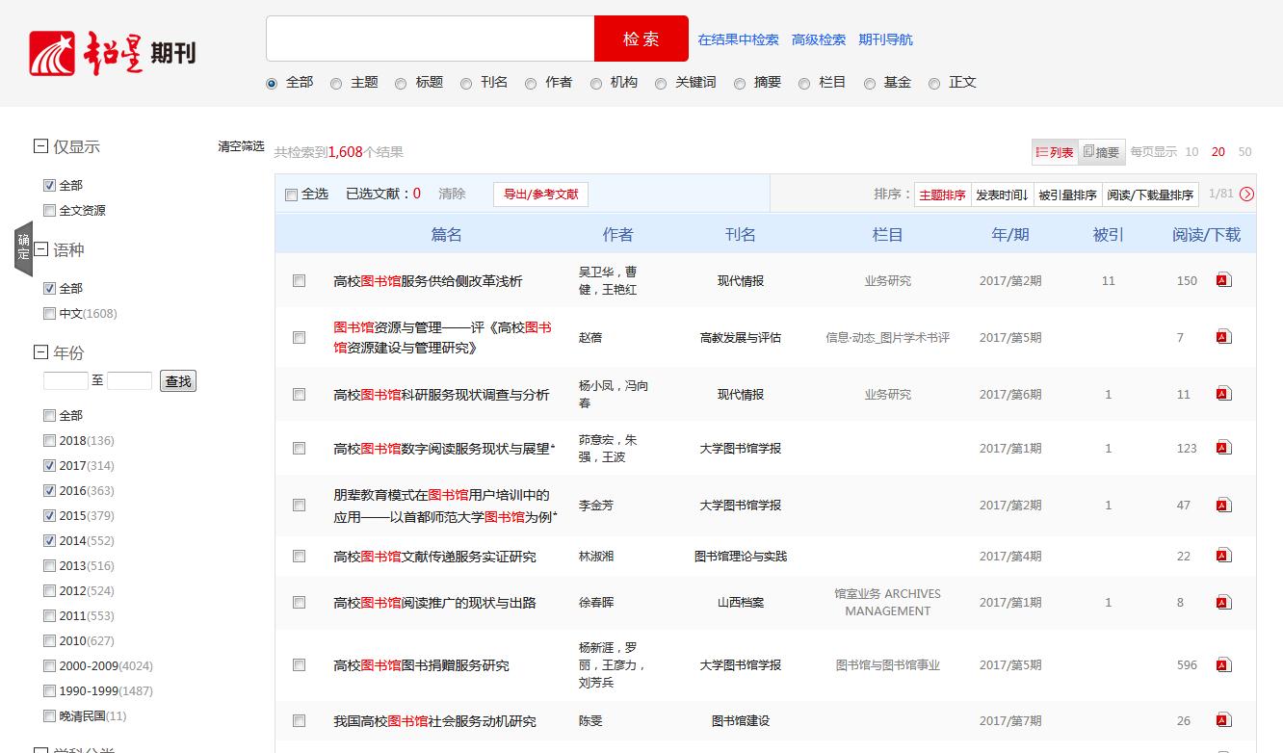The width and height of the screenshot is (1283, 753).
Task: Select the 主题 radio button
Action: pyautogui.click(x=336, y=84)
